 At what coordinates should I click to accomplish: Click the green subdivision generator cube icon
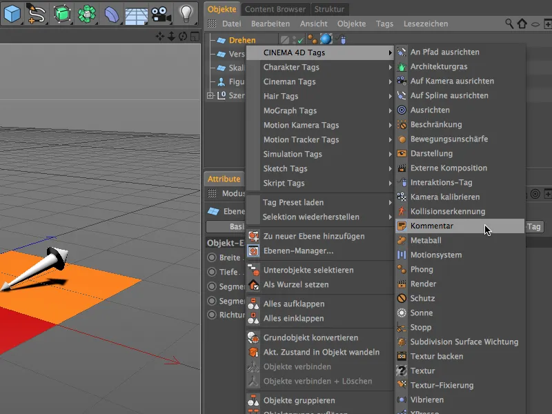tap(62, 14)
